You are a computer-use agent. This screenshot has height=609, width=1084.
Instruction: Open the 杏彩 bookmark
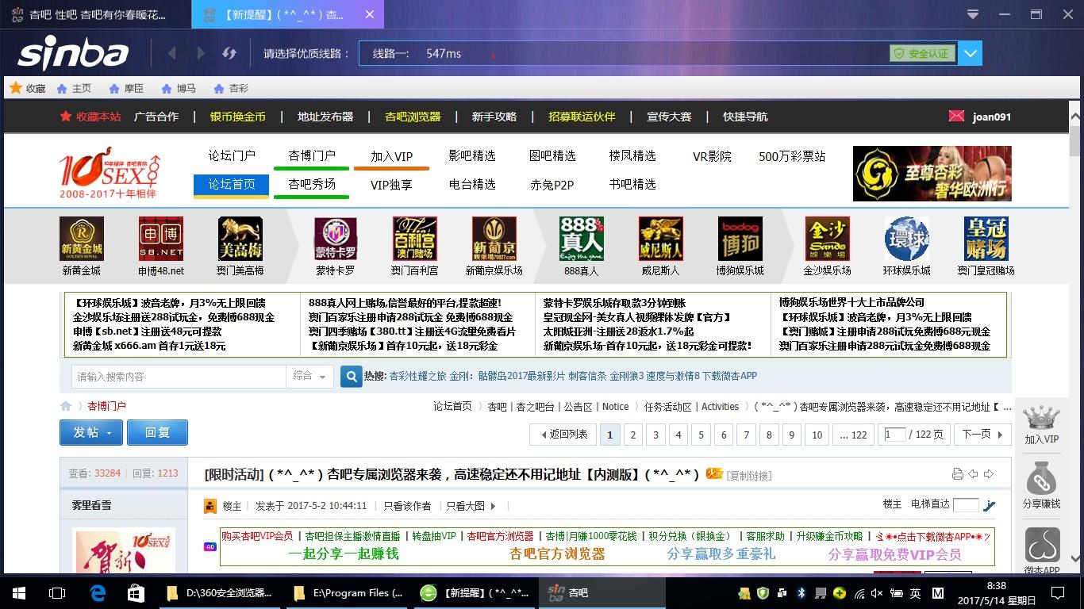click(230, 88)
